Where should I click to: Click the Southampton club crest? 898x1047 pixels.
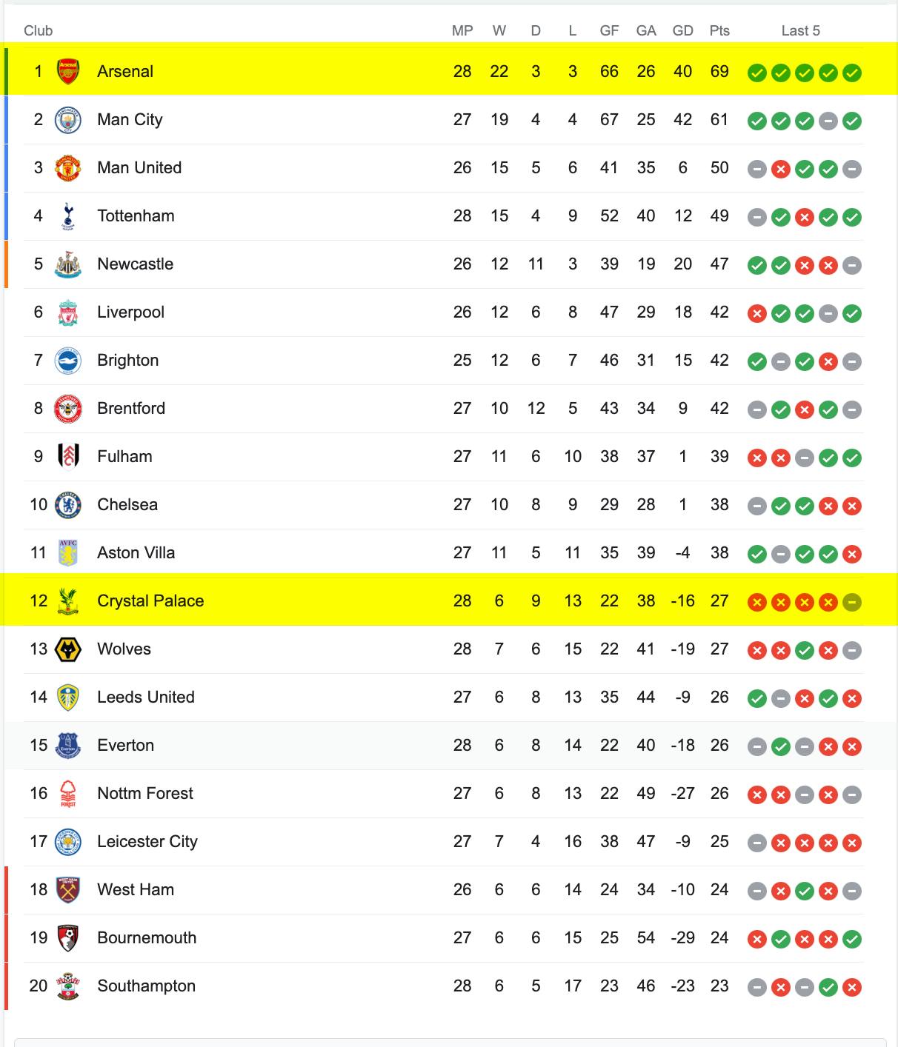click(68, 986)
